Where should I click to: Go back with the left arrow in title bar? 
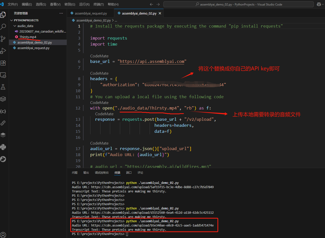[151, 4]
